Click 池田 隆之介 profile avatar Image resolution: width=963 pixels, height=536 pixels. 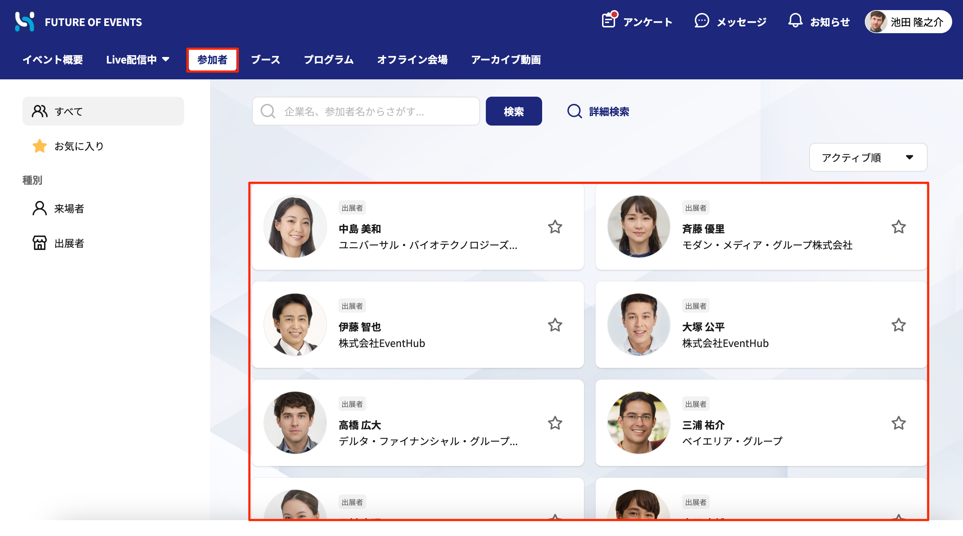click(876, 22)
